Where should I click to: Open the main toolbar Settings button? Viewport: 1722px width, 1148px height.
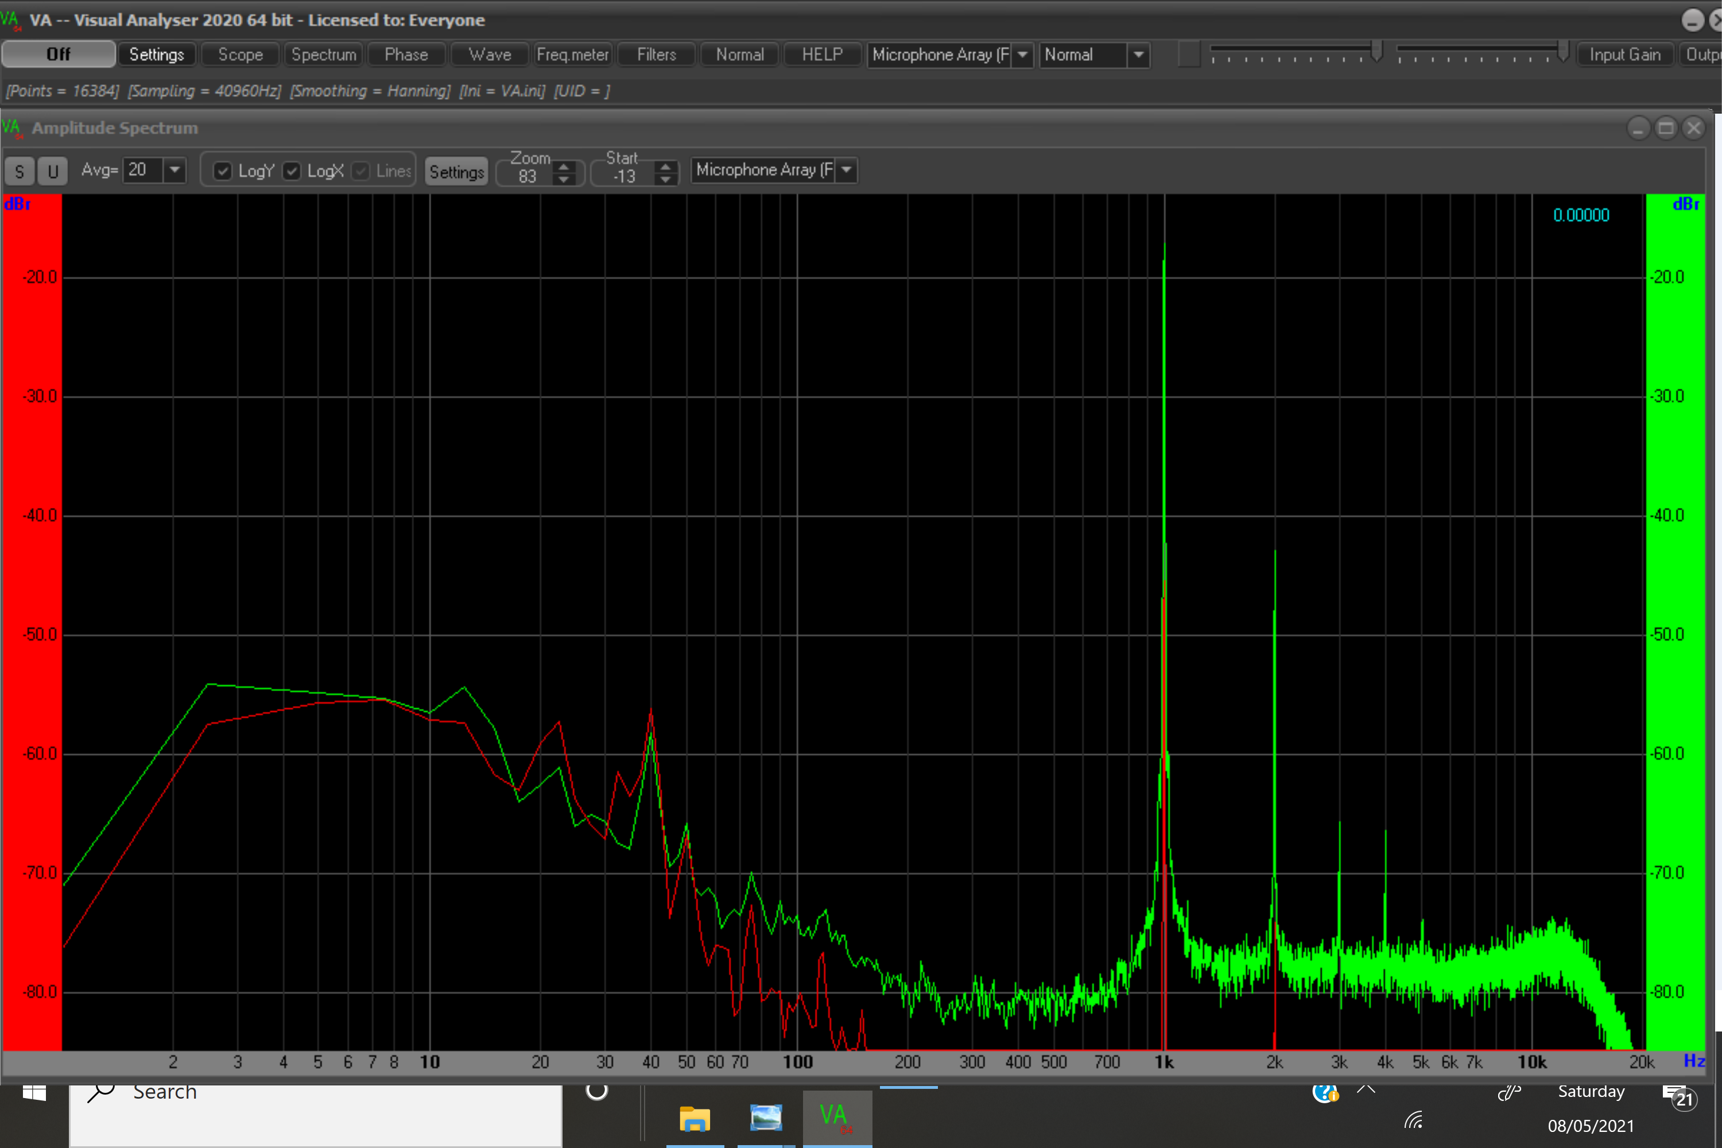tap(157, 54)
